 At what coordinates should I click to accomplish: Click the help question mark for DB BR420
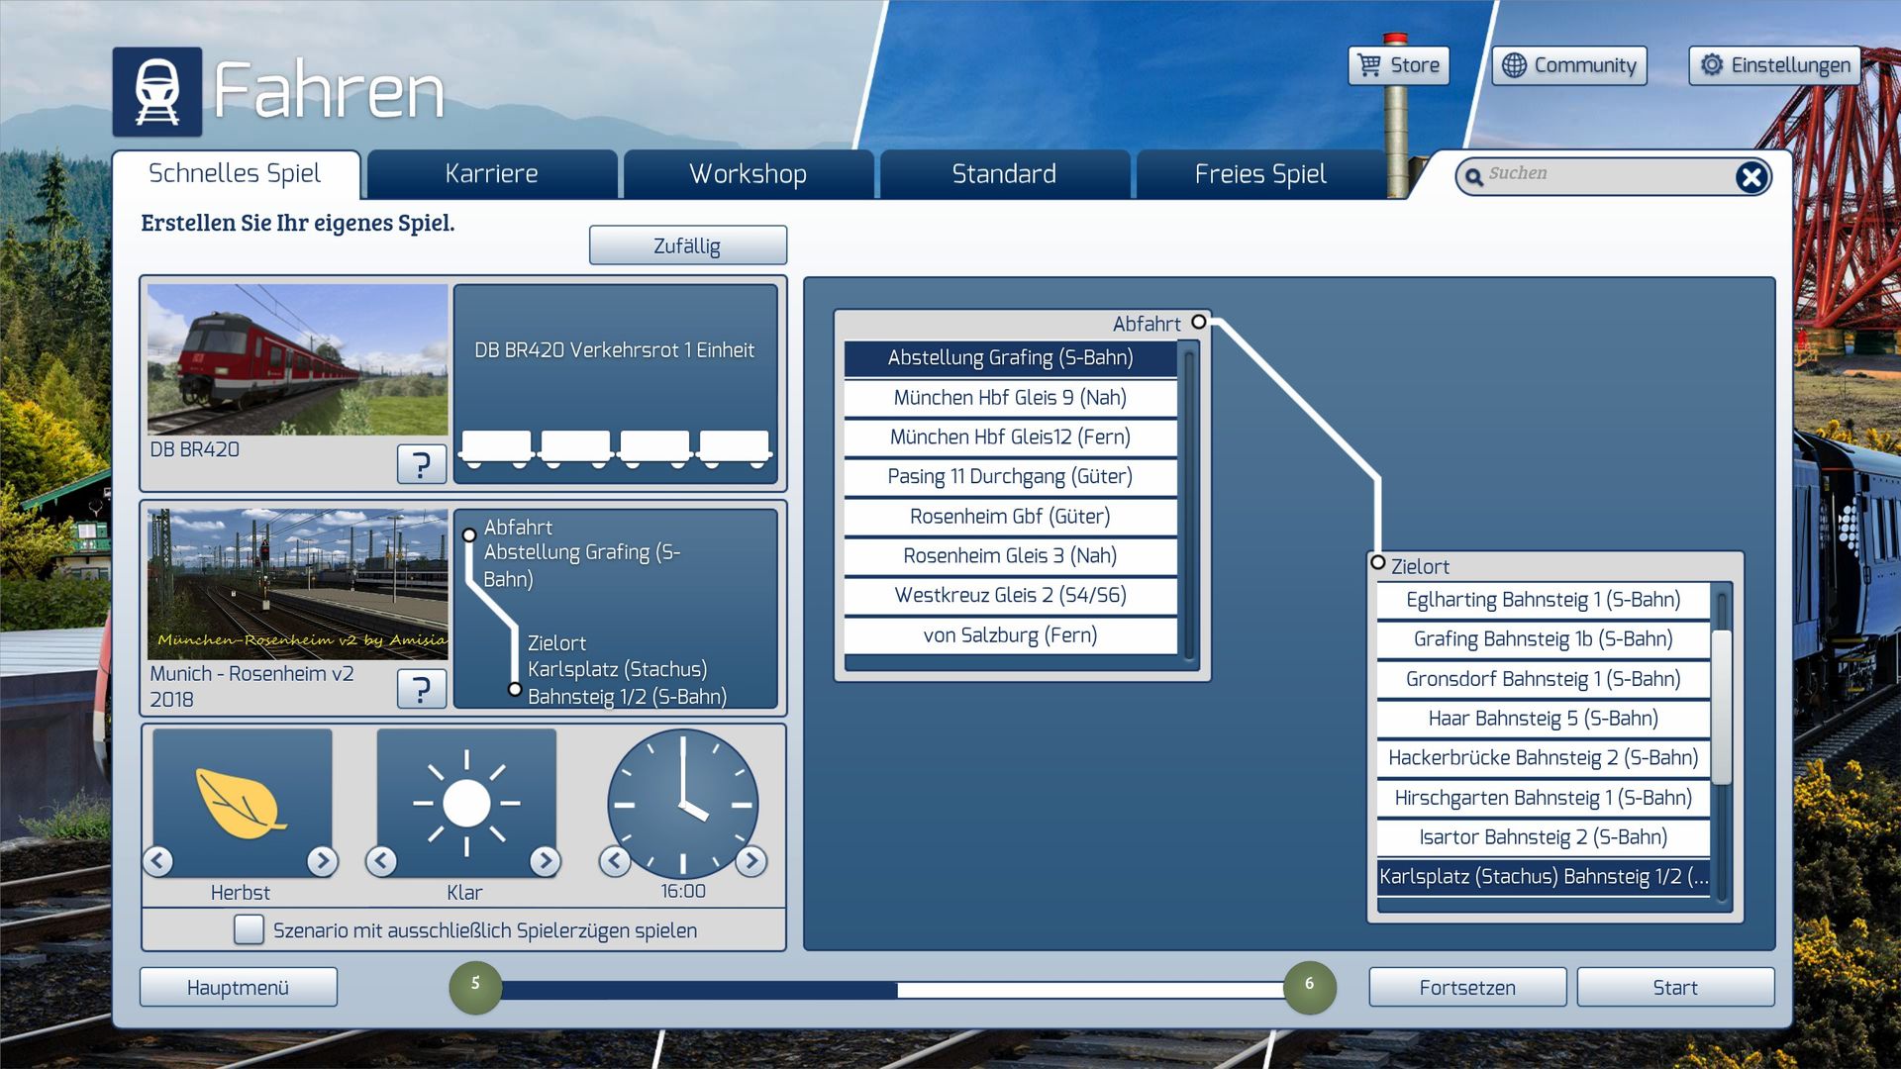pyautogui.click(x=421, y=463)
